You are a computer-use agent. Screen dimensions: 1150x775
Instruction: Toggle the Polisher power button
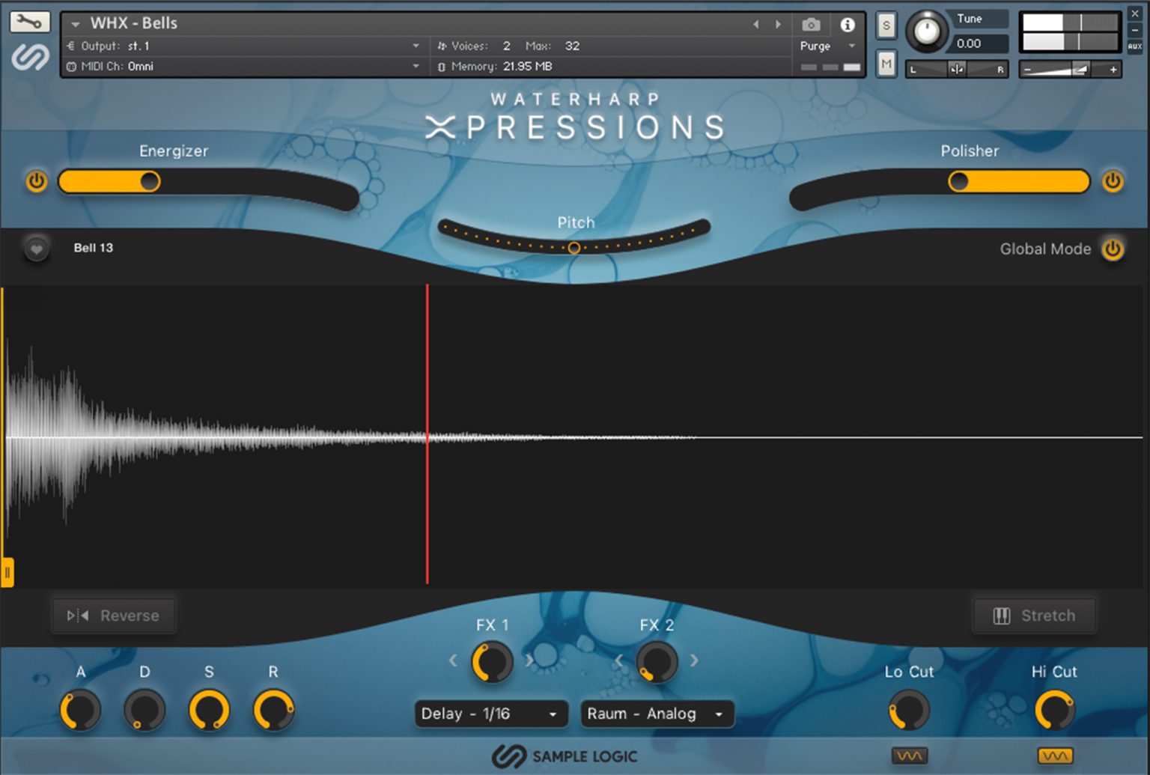(x=1113, y=181)
